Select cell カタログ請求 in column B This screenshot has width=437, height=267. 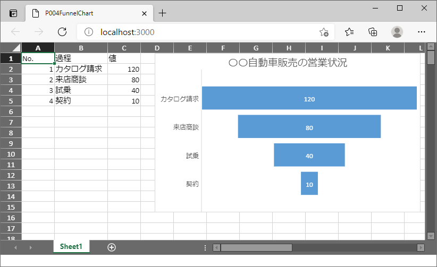point(81,69)
